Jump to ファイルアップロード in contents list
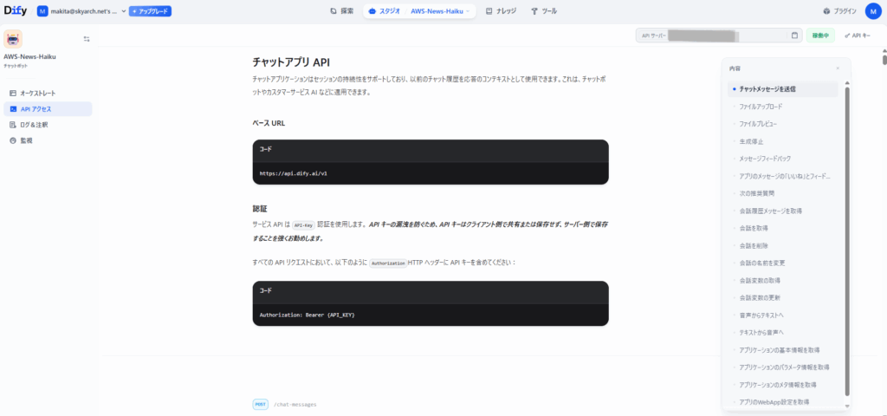Viewport: 887px width, 416px height. coord(761,107)
